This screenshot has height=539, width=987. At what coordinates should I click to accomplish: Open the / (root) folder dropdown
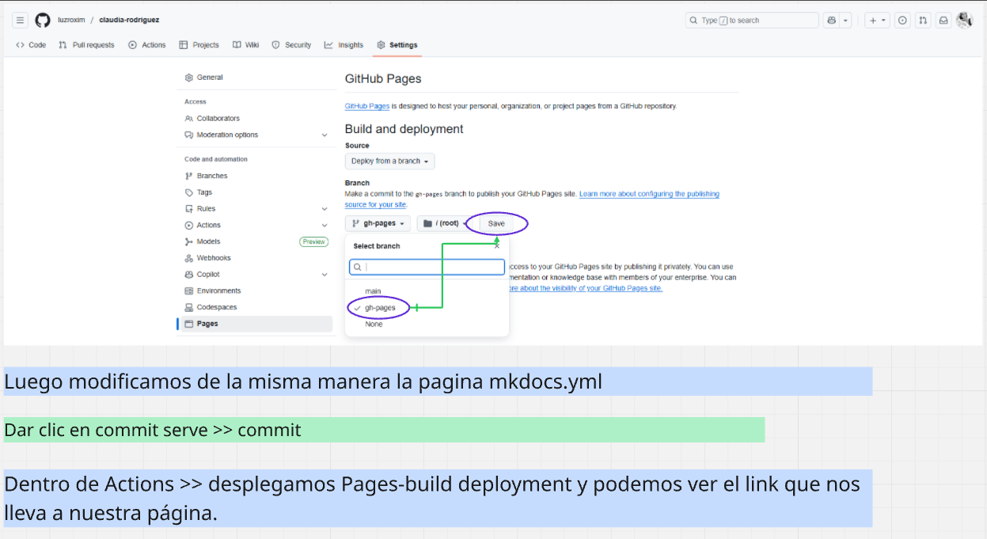click(x=442, y=224)
